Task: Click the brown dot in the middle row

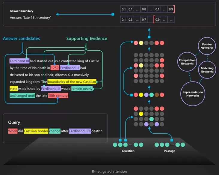Action: 156,95
